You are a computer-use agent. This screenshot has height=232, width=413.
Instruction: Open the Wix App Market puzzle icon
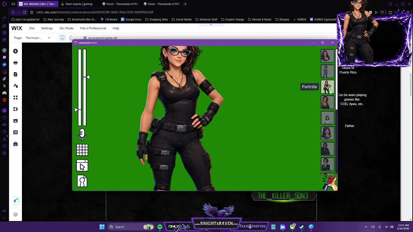pyautogui.click(x=15, y=109)
